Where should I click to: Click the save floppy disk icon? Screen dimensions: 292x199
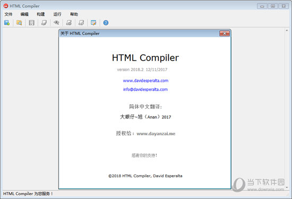(x=31, y=23)
